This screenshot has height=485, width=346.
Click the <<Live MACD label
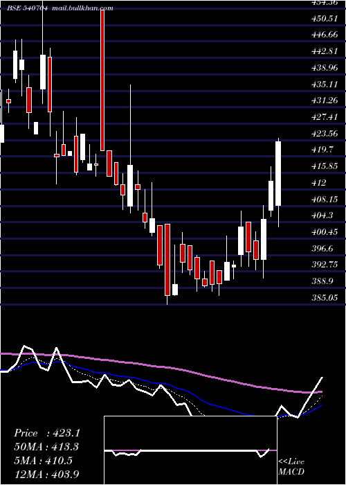pos(291,466)
